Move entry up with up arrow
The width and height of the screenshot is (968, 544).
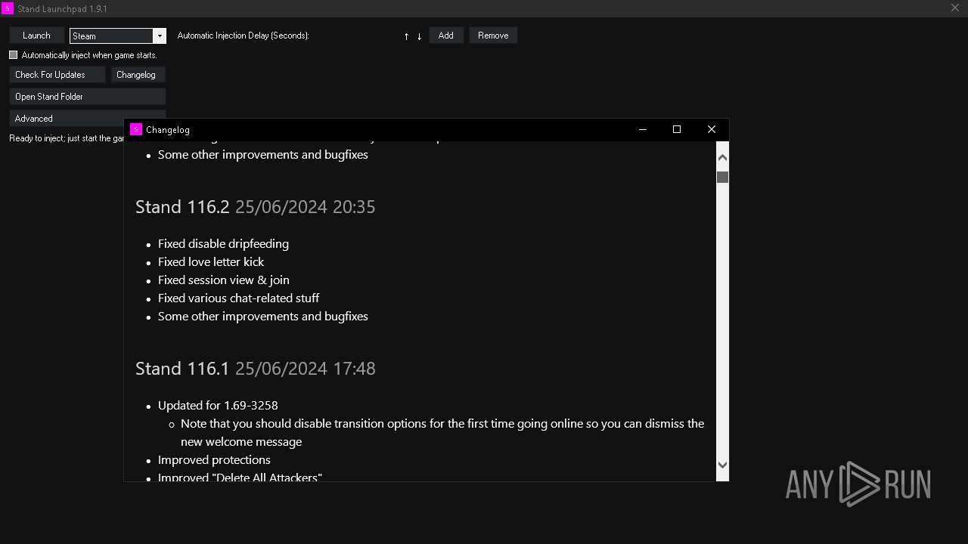click(406, 36)
